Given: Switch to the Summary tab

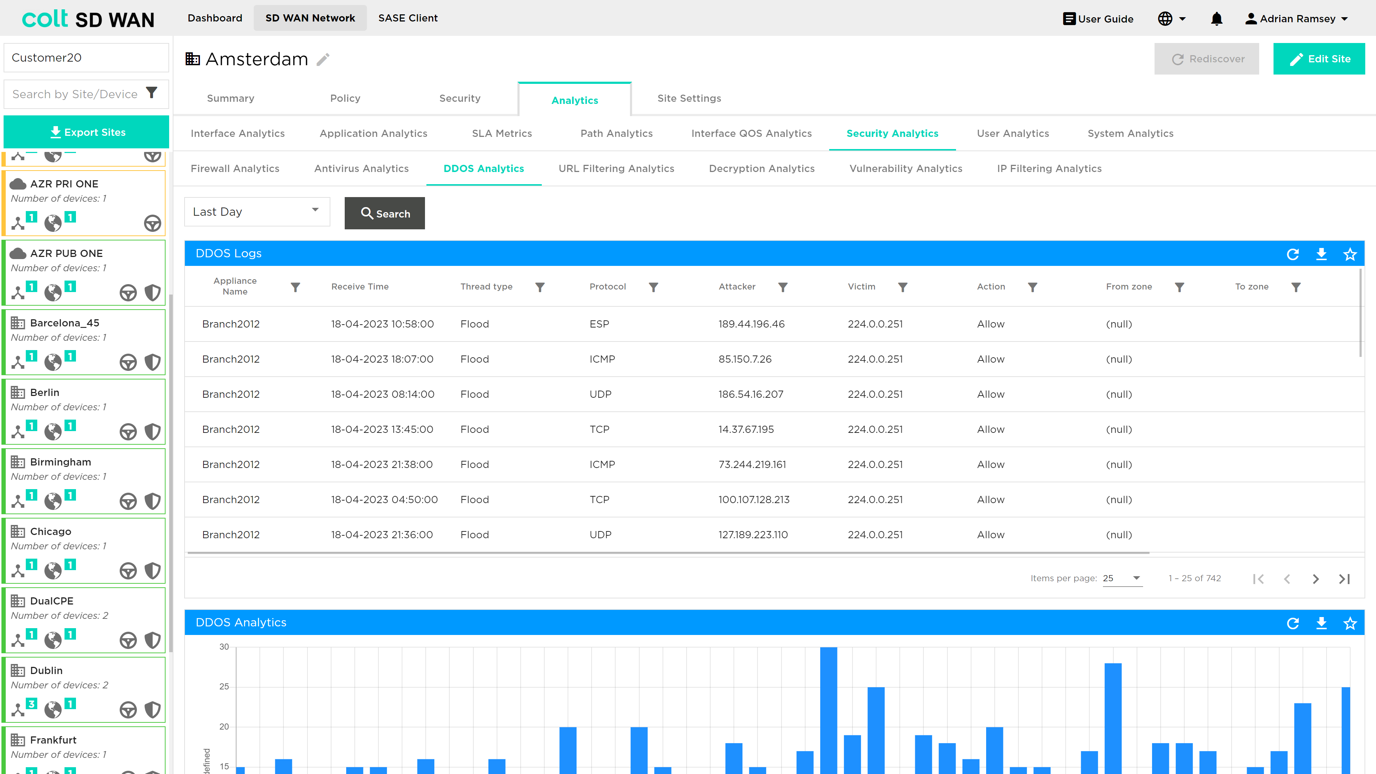Looking at the screenshot, I should click(x=231, y=98).
